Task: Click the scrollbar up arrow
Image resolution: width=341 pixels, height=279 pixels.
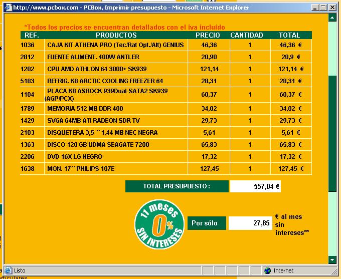Action: [x=332, y=18]
